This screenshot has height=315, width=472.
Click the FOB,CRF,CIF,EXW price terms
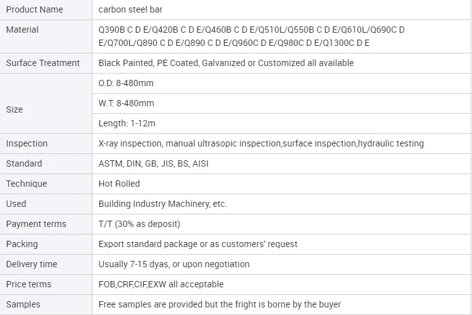coord(160,284)
